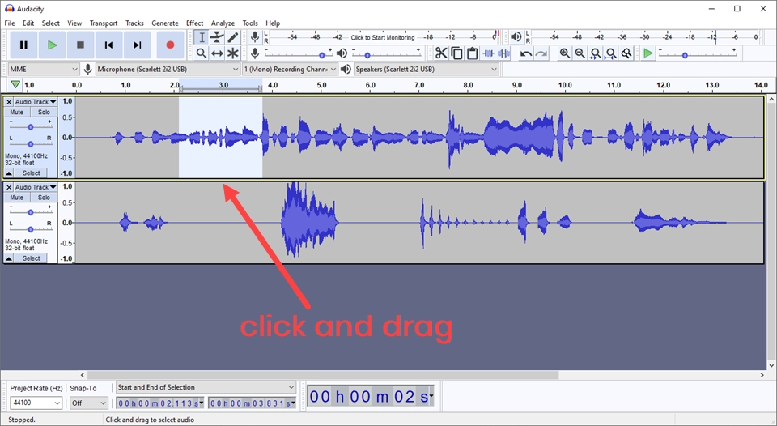This screenshot has width=777, height=426.
Task: Choose the Draw pencil tool
Action: (233, 37)
